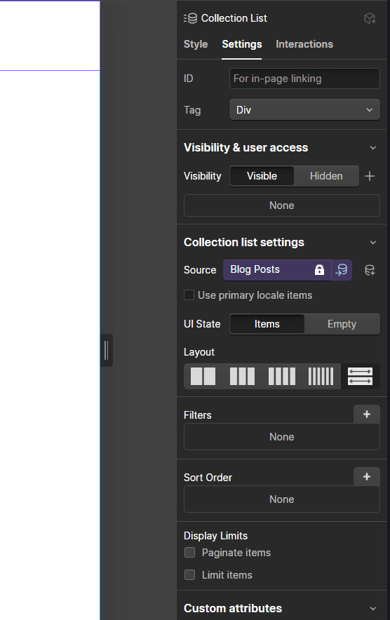Choose the three-column layout icon

tap(243, 376)
